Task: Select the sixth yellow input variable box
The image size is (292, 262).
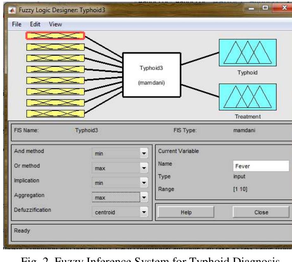Action: [x=55, y=91]
